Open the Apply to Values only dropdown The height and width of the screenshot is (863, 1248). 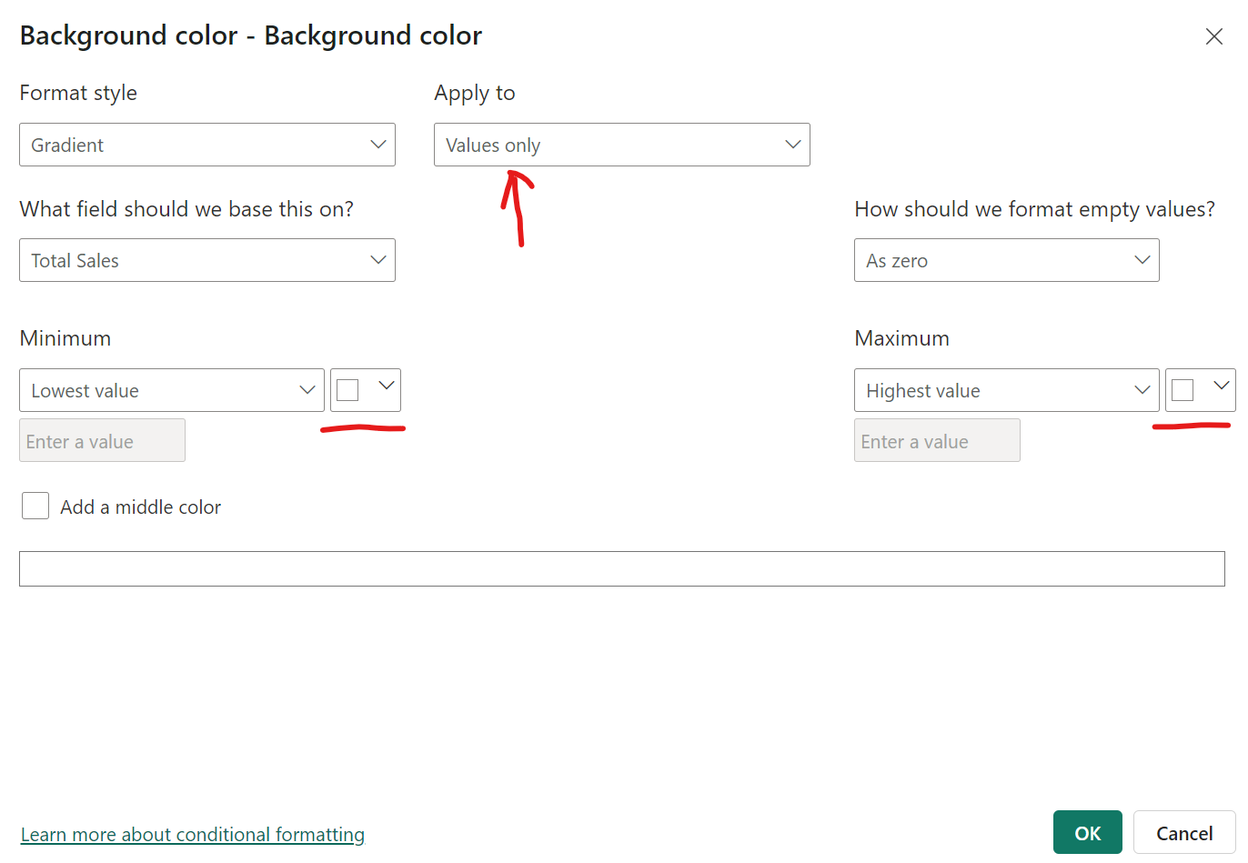tap(622, 145)
